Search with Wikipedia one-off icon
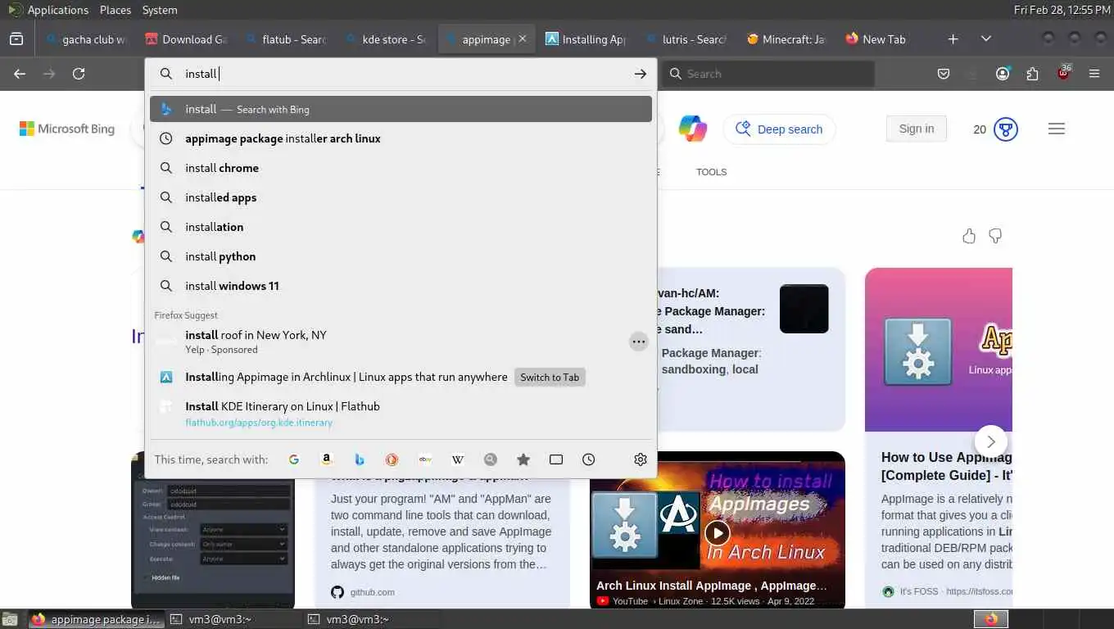1114x629 pixels. pyautogui.click(x=458, y=459)
